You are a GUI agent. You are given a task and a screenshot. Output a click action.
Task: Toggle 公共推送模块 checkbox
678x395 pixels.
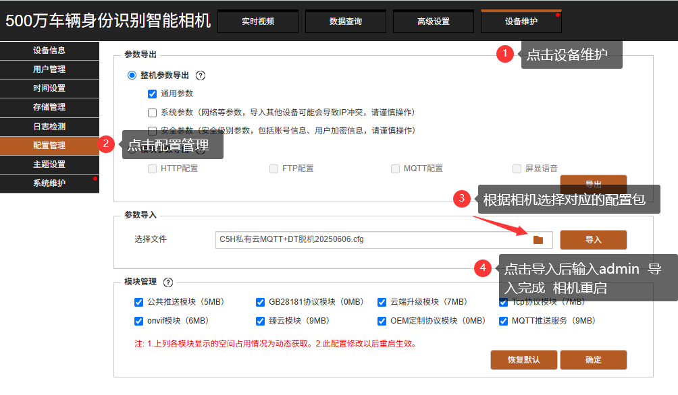139,302
